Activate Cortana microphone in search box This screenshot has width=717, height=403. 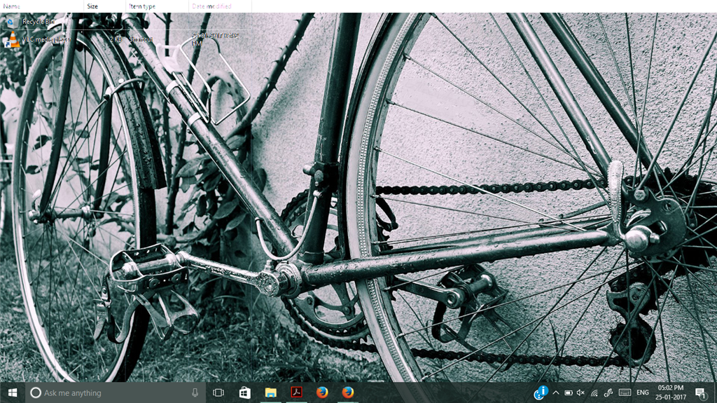point(195,393)
